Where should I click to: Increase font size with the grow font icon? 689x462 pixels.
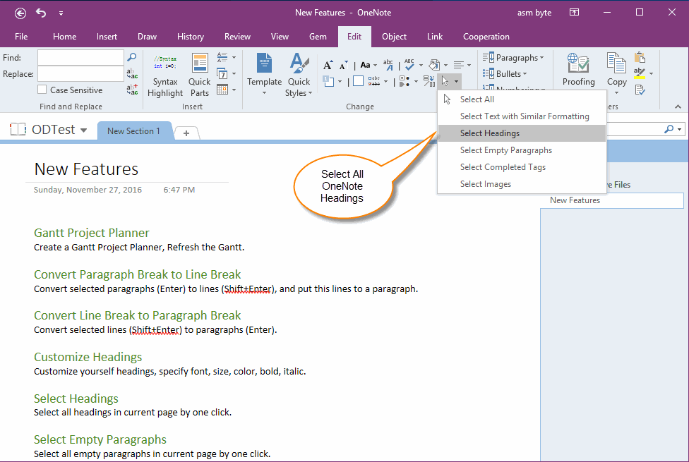point(328,66)
